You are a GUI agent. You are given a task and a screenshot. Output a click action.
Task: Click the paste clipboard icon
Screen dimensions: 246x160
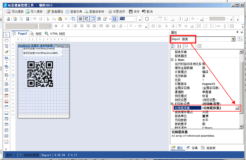tap(60, 19)
